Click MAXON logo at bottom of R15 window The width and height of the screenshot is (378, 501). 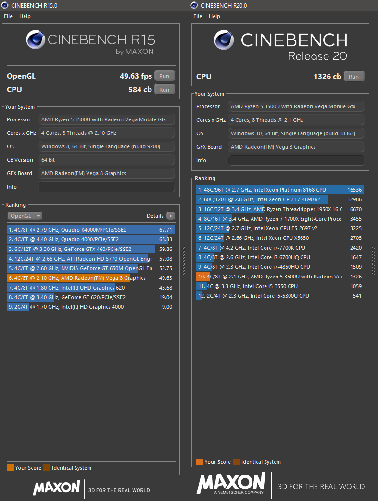56,488
